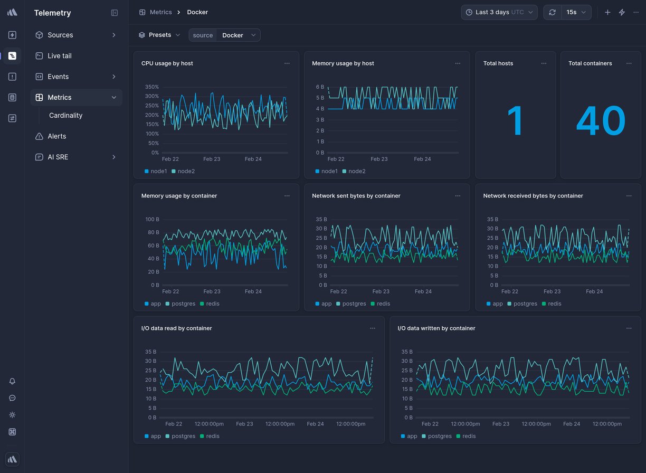
Task: Open Alerts in the sidebar
Action: pyautogui.click(x=56, y=136)
